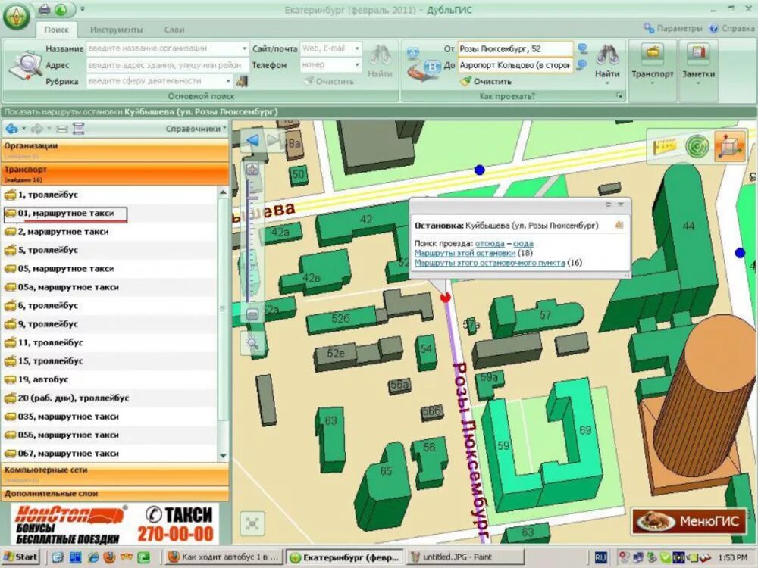Click Очистить in the main search group
Image resolution: width=758 pixels, height=568 pixels.
click(329, 81)
